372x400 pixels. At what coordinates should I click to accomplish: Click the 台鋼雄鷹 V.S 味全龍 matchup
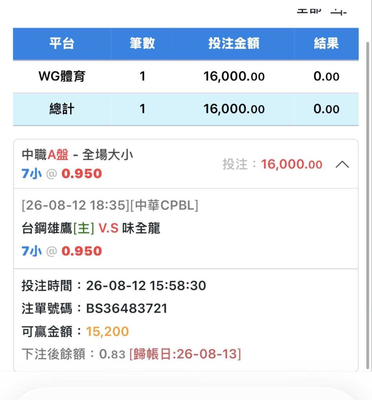click(x=91, y=228)
